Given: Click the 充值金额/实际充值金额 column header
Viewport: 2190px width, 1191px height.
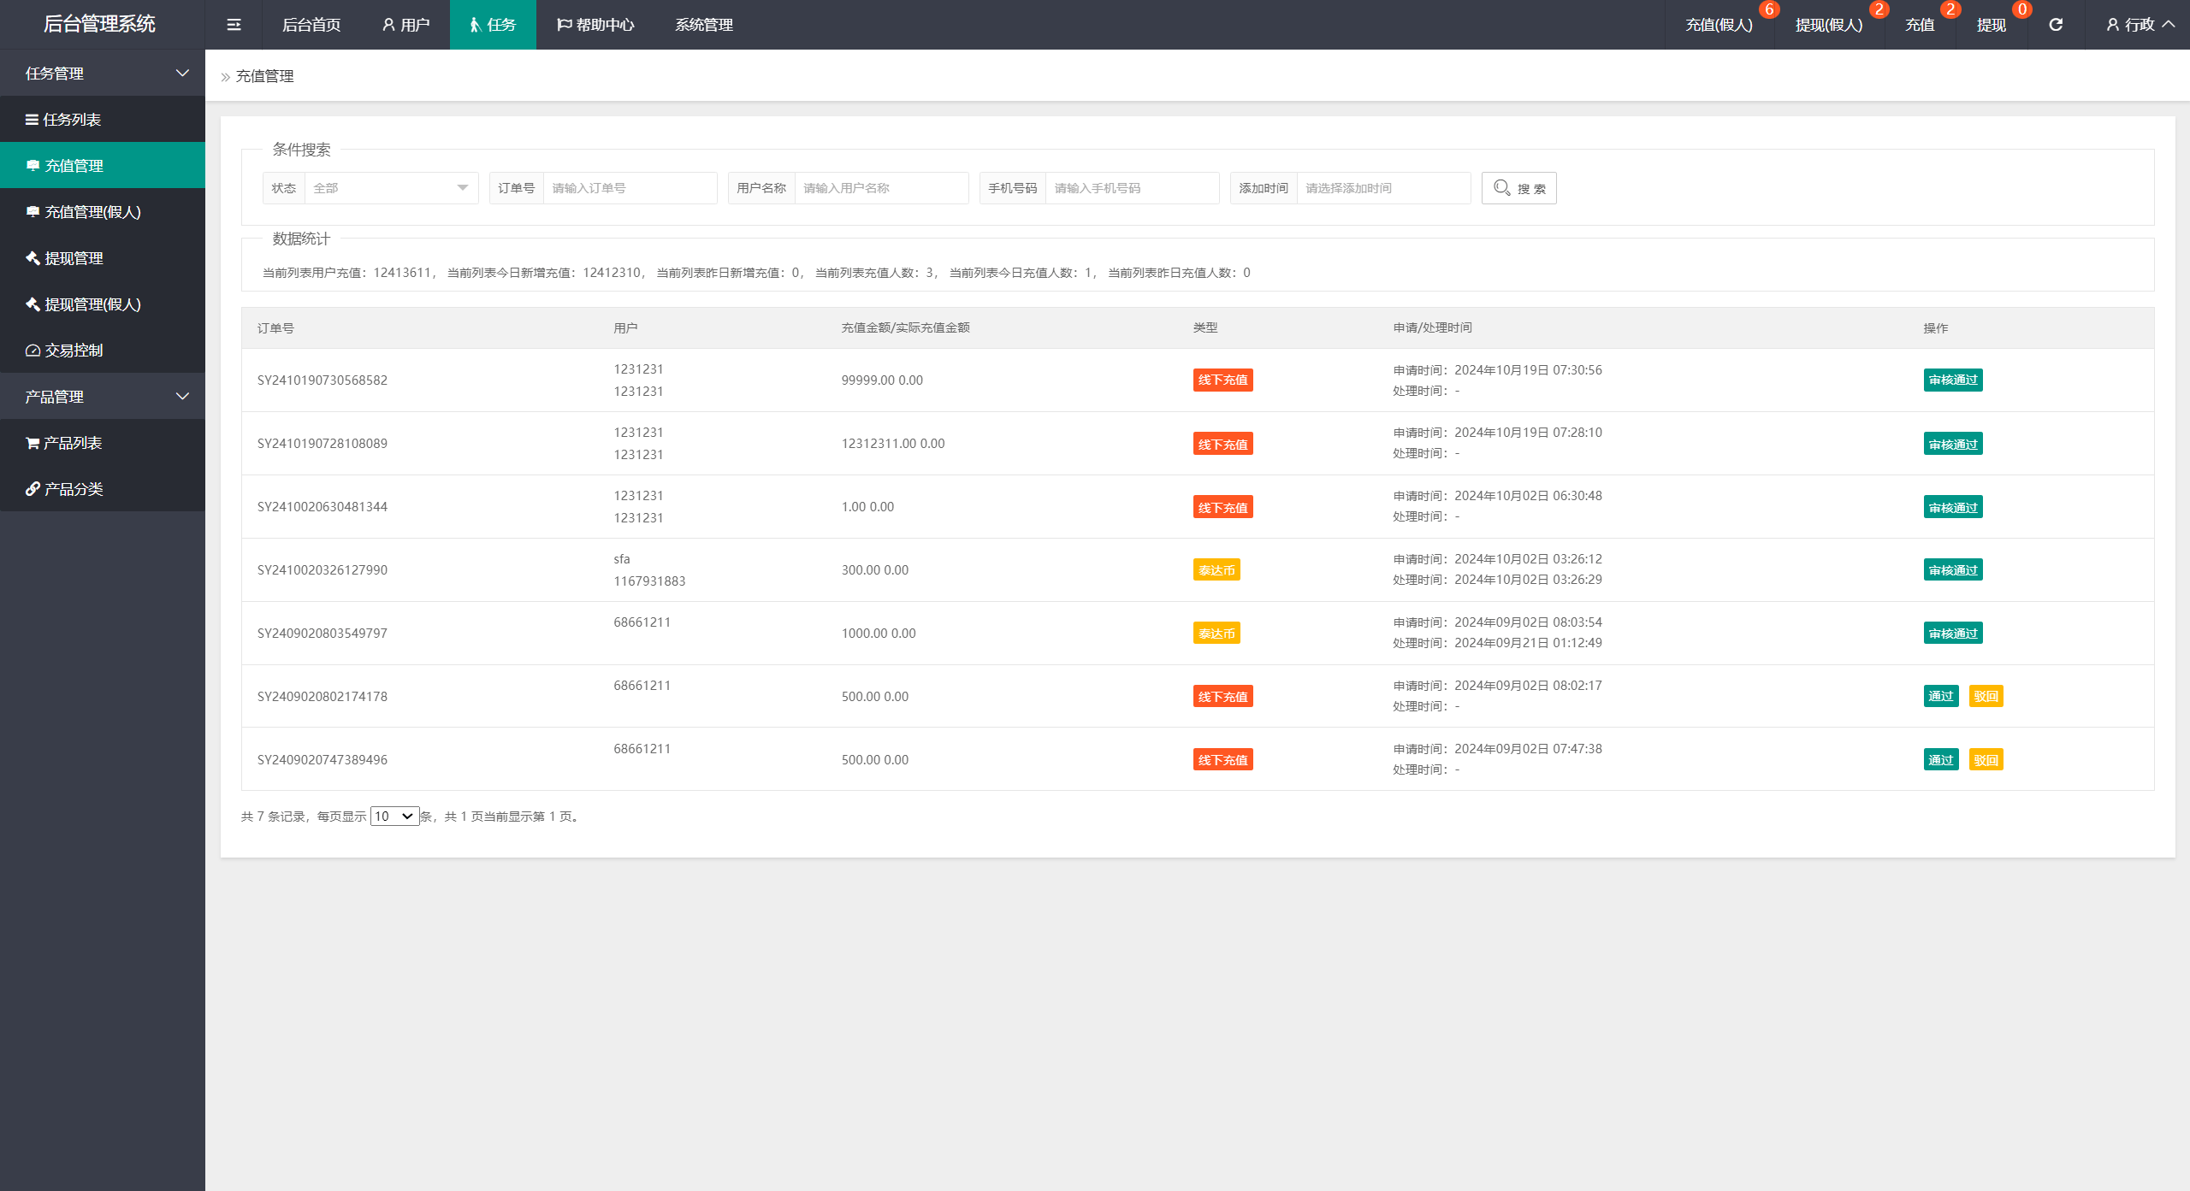Looking at the screenshot, I should (905, 328).
